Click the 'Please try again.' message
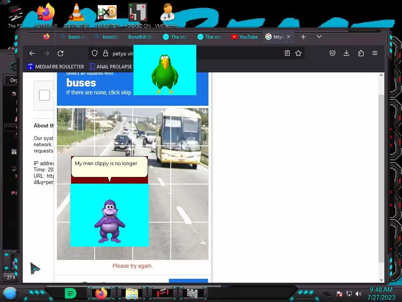This screenshot has height=302, width=402. click(133, 266)
